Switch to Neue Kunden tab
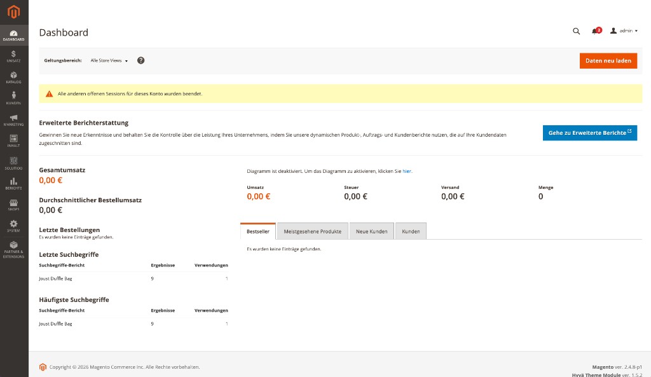Viewport: 651px width, 377px height. pos(371,231)
